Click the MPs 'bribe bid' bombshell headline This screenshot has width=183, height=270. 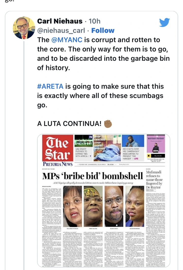point(93,176)
